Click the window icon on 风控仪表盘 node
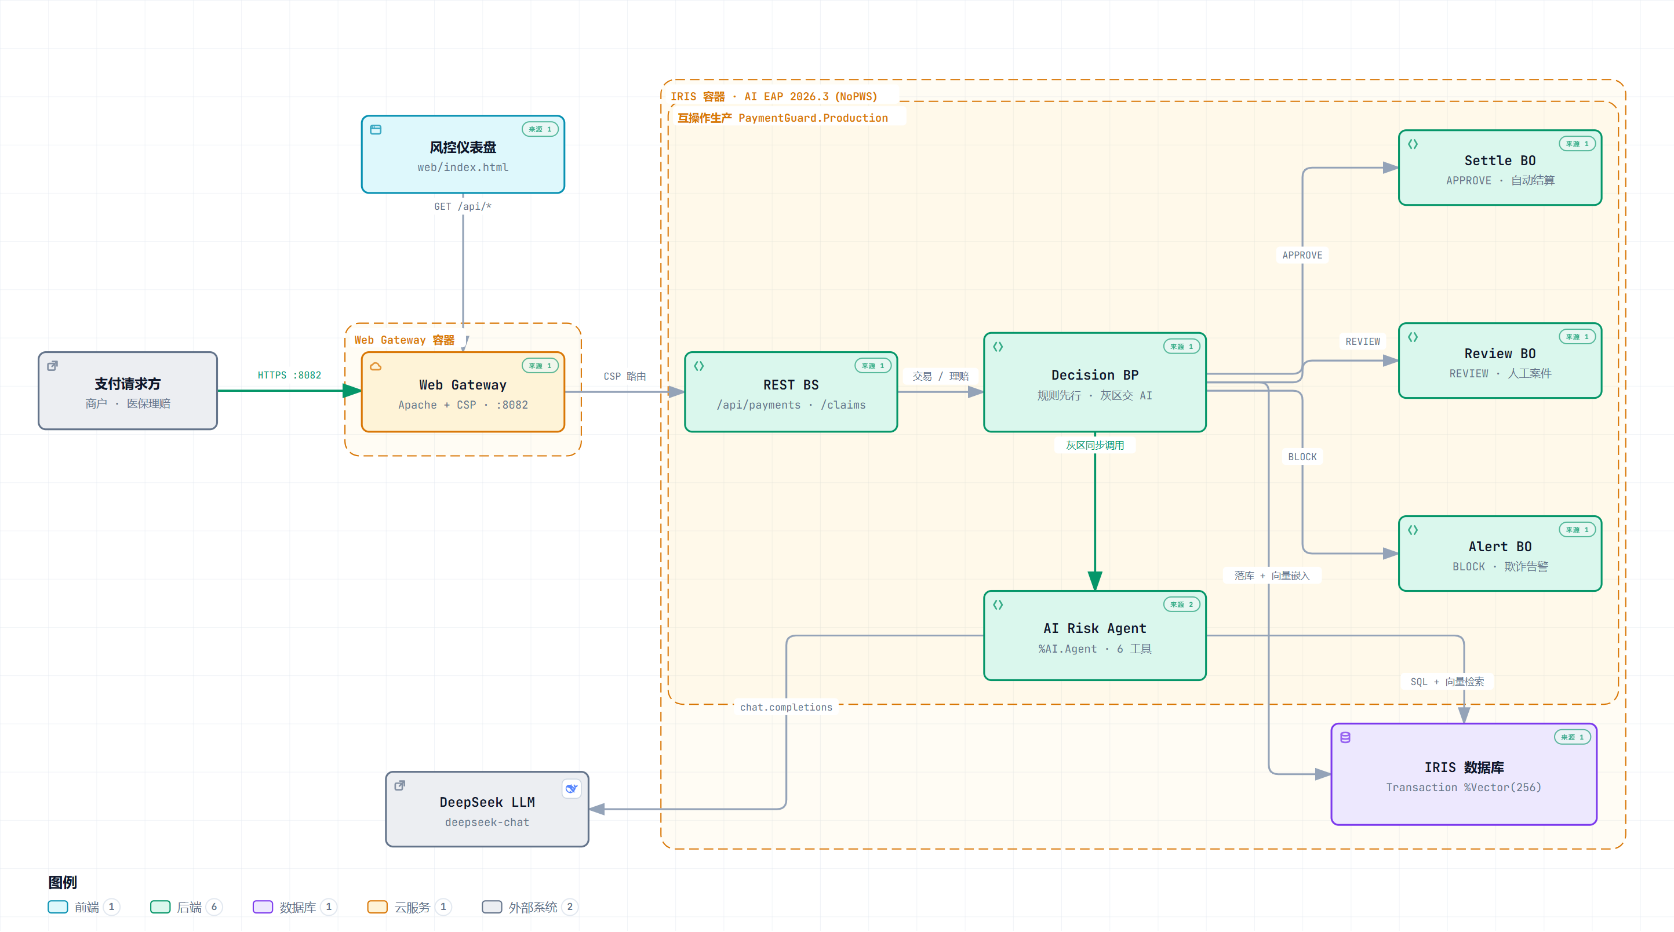 pyautogui.click(x=376, y=129)
